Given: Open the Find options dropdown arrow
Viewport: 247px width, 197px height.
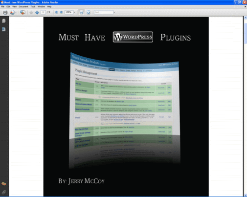Looking at the screenshot, I should (114, 12).
